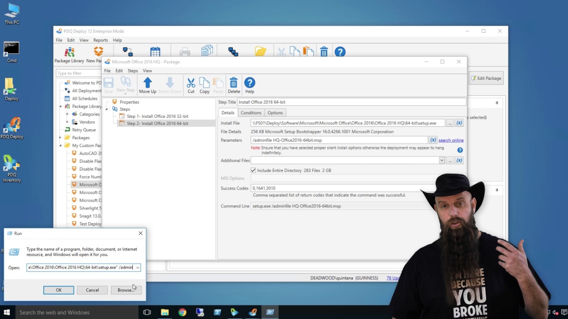Viewport: 568px width, 319px height.
Task: Open the Additional Files dropdown arrow
Action: click(x=442, y=160)
